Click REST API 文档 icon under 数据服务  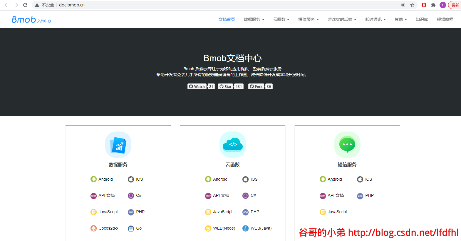[93, 196]
